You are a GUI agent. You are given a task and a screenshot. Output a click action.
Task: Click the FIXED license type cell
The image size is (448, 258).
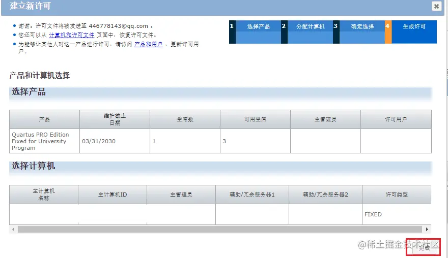click(x=397, y=214)
